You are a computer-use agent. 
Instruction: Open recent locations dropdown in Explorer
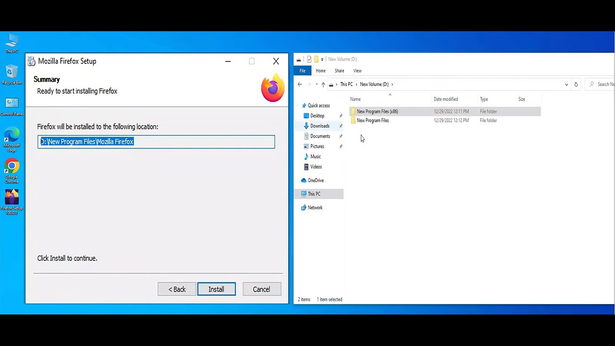(316, 84)
